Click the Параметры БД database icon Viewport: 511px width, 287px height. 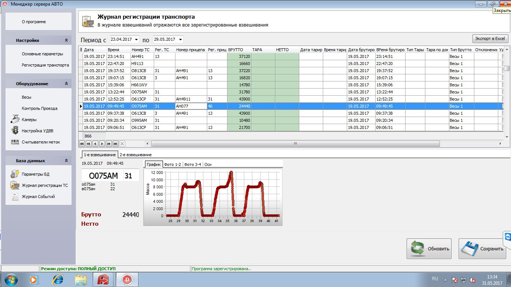coord(15,174)
